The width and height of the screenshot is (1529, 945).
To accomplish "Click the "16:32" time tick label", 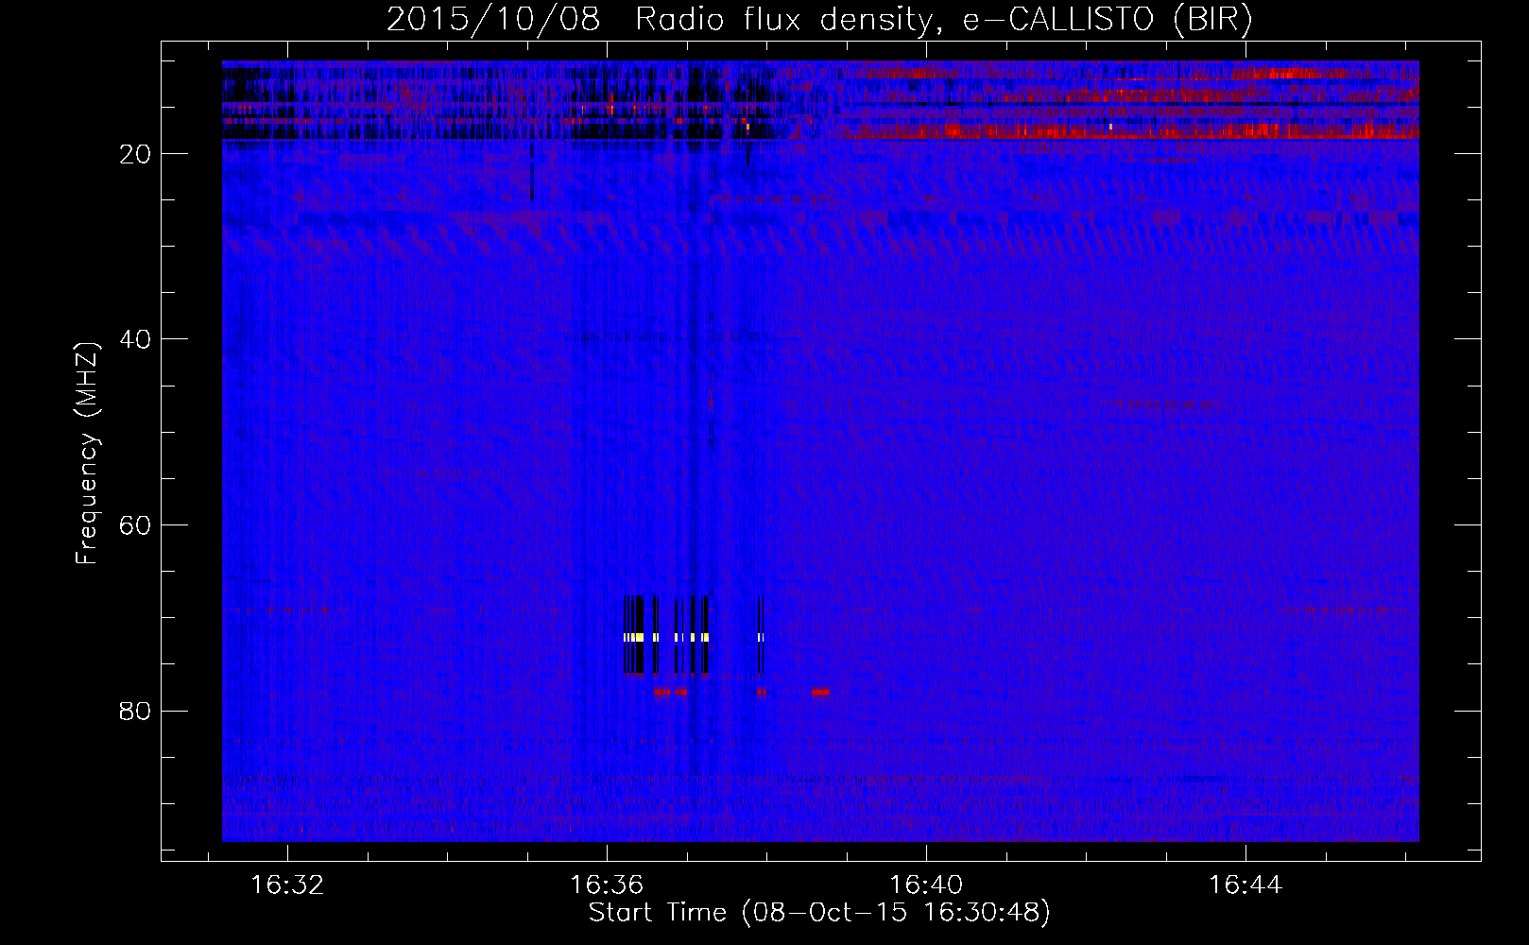I will [287, 885].
